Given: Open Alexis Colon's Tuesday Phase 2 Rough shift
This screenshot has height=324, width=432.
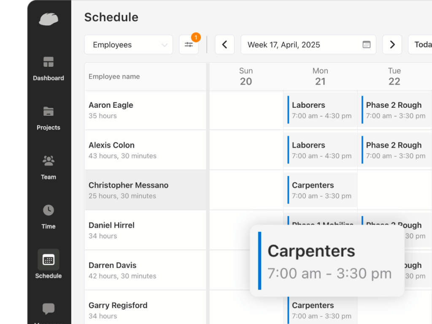Looking at the screenshot, I should tap(394, 150).
